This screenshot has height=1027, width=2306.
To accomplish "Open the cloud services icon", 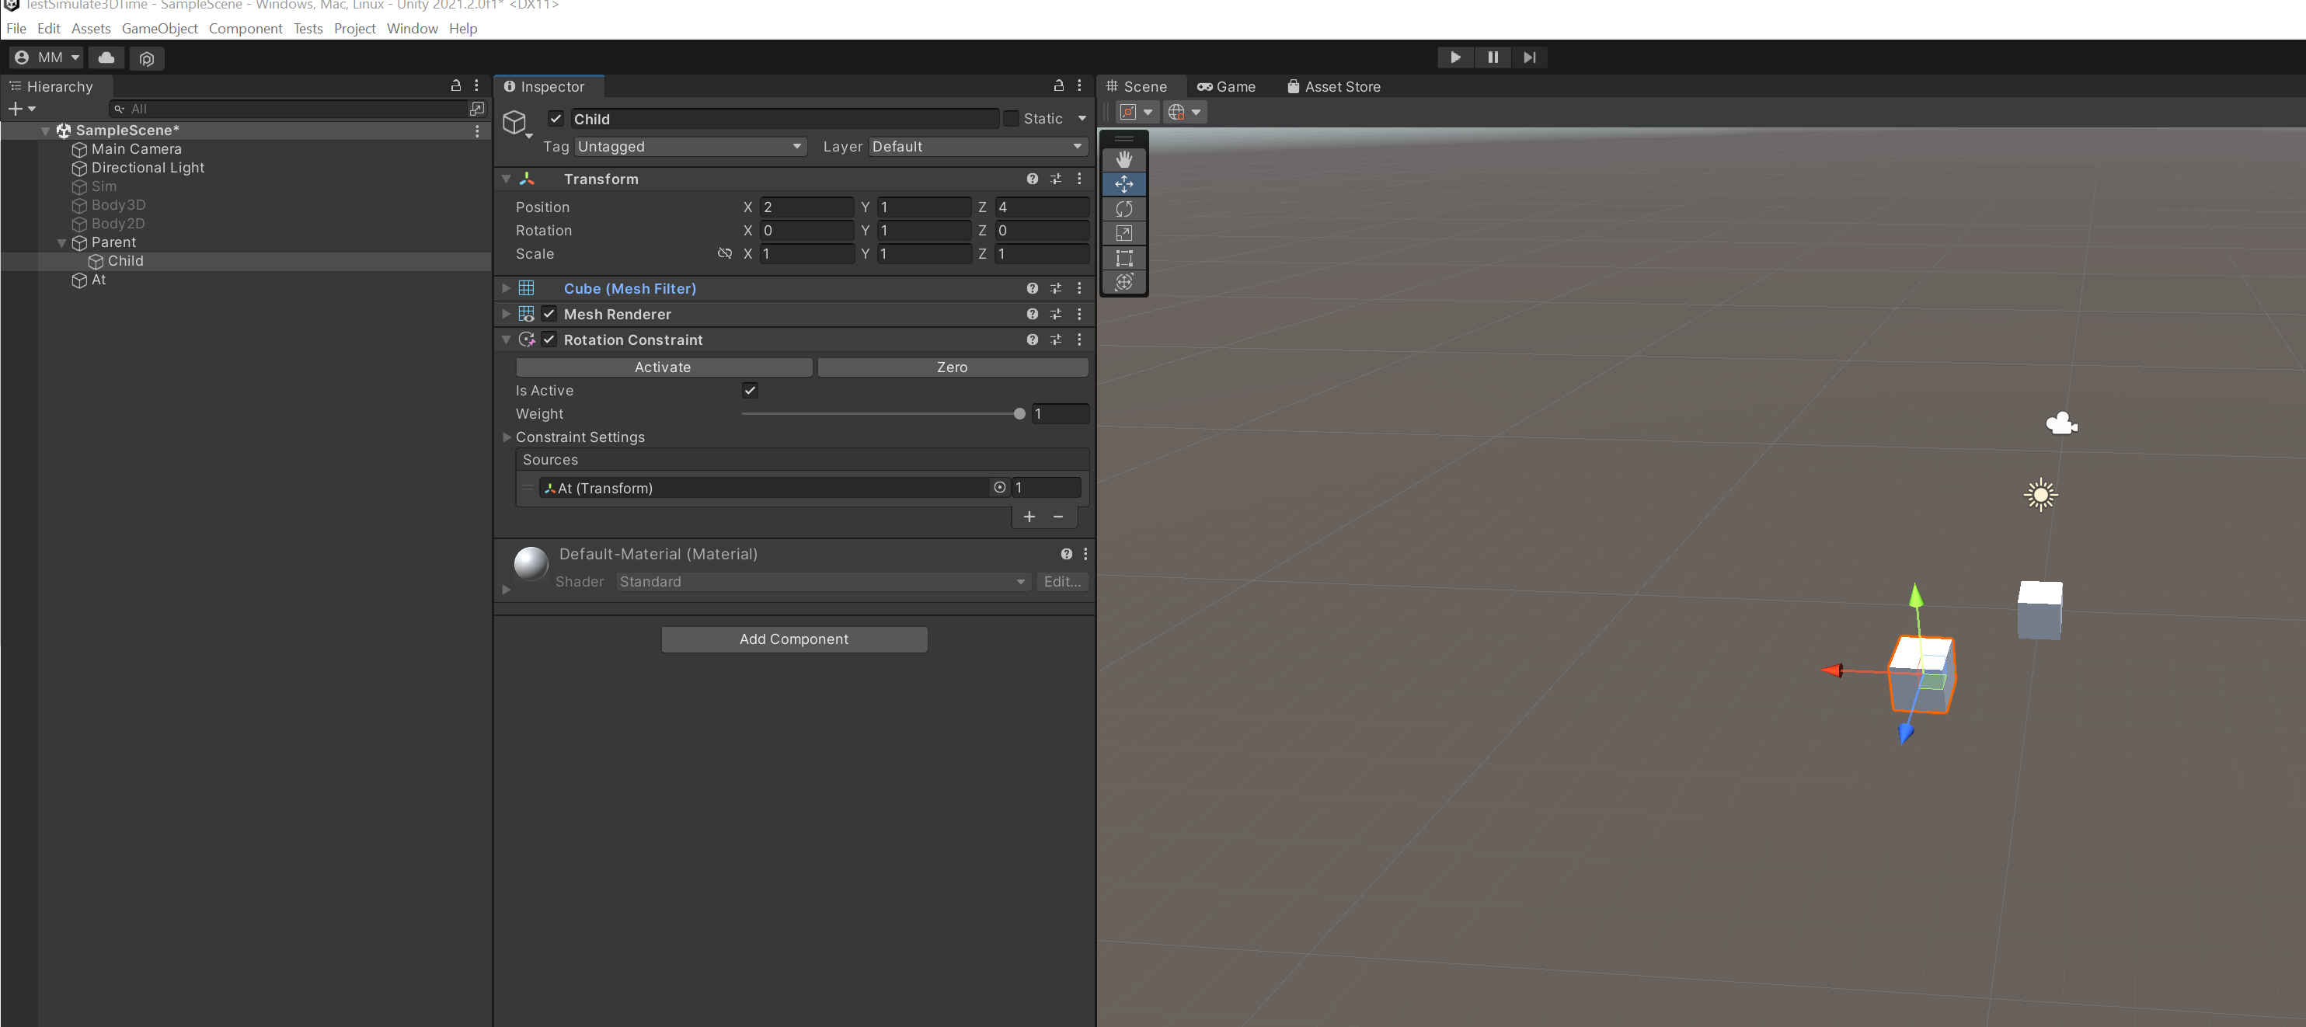I will [106, 57].
